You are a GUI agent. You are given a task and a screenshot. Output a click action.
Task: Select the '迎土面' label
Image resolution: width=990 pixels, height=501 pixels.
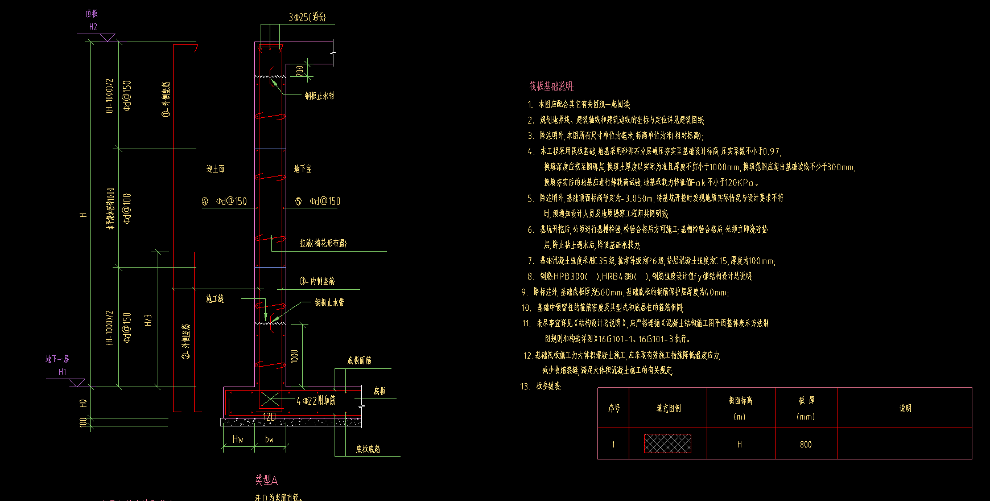(215, 169)
